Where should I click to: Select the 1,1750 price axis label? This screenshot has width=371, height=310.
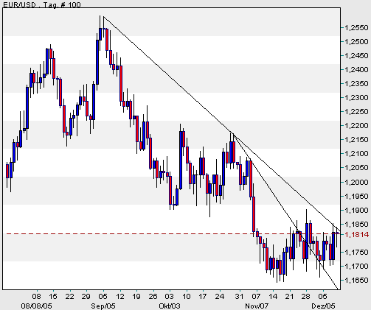point(356,253)
